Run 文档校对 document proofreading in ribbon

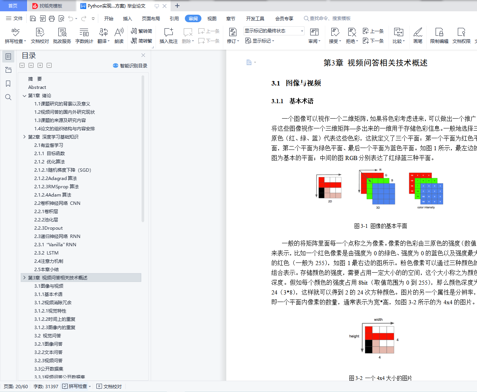(x=40, y=36)
